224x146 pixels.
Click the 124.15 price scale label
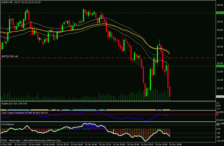tap(220, 22)
